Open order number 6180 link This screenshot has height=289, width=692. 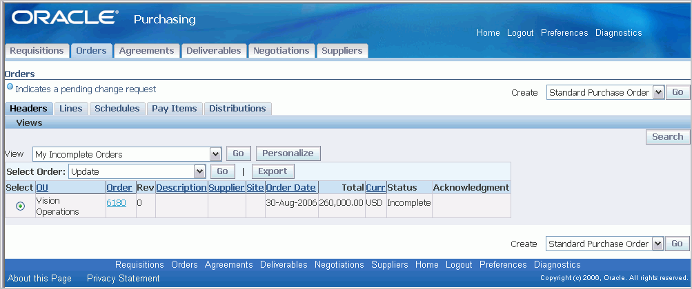click(117, 203)
